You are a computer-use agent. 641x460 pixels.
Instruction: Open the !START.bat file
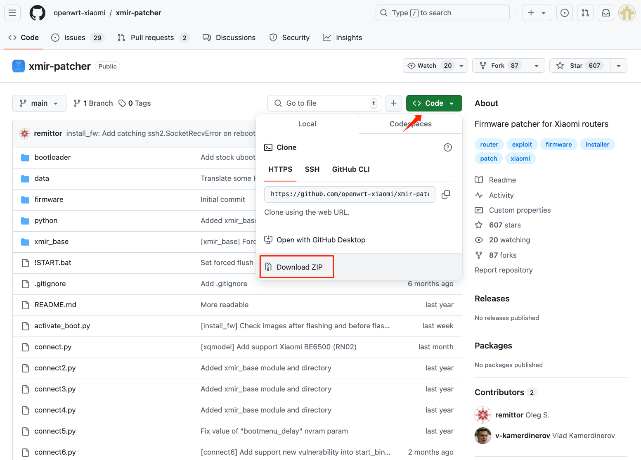(53, 263)
